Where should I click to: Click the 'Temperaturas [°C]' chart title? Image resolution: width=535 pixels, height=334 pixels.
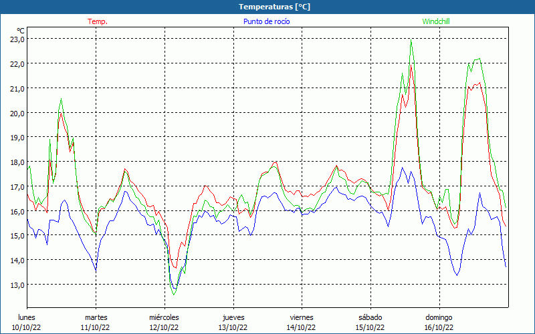click(x=274, y=7)
